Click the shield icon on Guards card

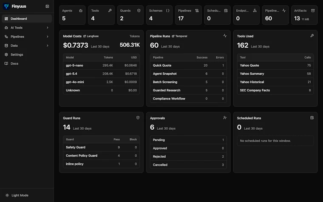[x=139, y=11]
